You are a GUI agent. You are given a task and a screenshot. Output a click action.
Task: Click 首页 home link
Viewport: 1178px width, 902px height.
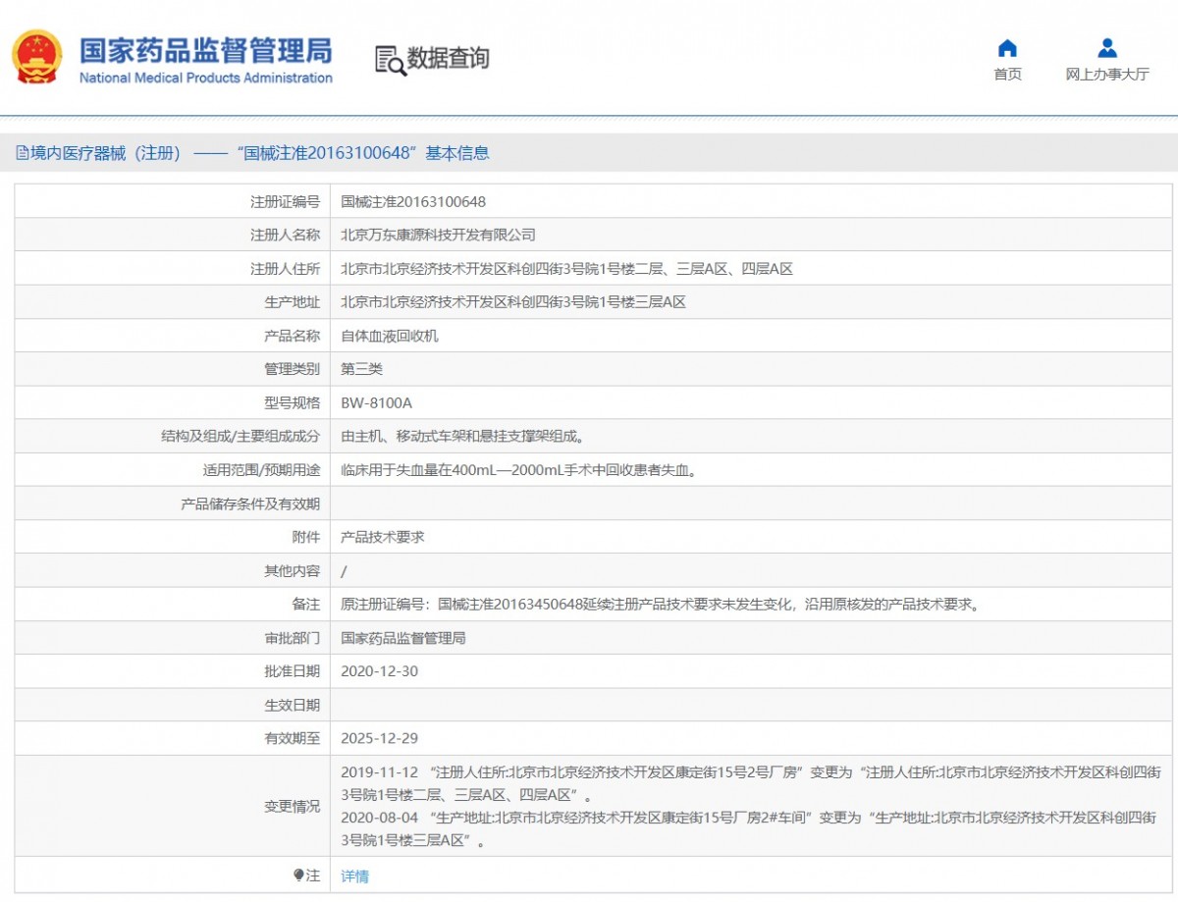tap(1007, 75)
